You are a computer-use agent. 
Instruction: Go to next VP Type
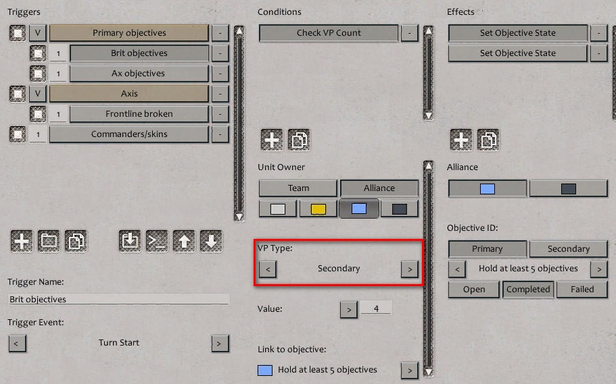pos(410,269)
